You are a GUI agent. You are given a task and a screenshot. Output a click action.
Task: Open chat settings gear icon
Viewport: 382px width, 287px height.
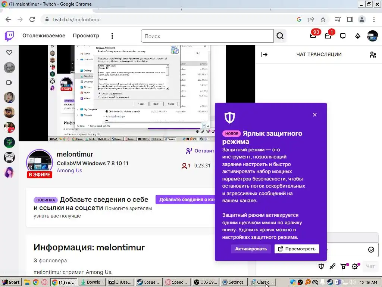tap(355, 266)
